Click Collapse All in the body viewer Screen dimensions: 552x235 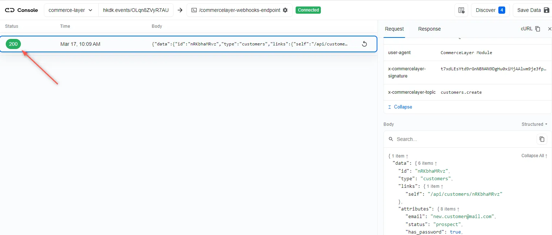pyautogui.click(x=534, y=156)
